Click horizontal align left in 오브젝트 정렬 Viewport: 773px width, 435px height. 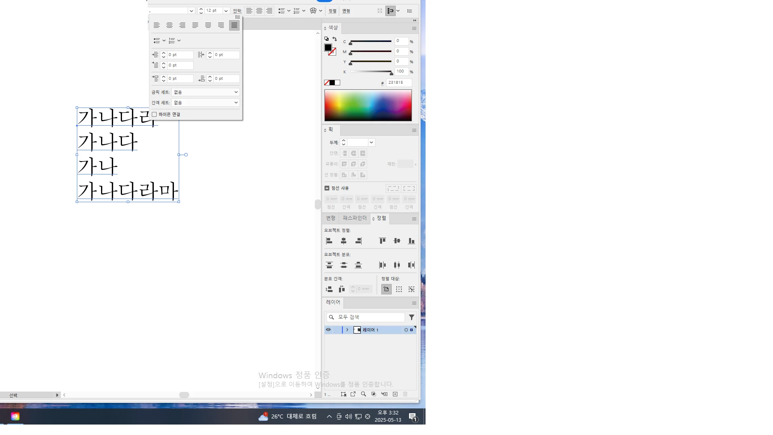point(329,241)
